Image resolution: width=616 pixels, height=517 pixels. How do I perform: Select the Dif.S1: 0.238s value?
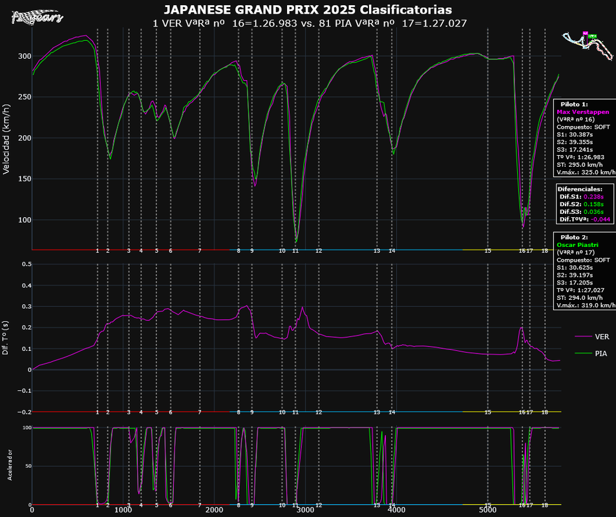click(x=582, y=196)
